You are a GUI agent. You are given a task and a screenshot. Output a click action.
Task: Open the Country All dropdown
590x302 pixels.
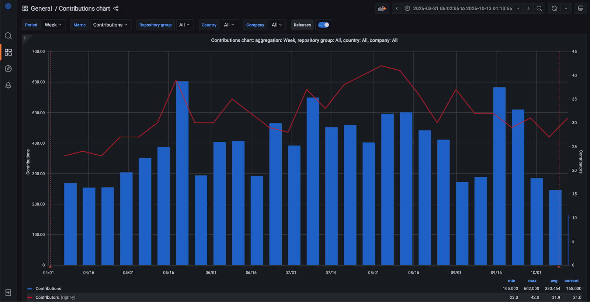point(229,25)
